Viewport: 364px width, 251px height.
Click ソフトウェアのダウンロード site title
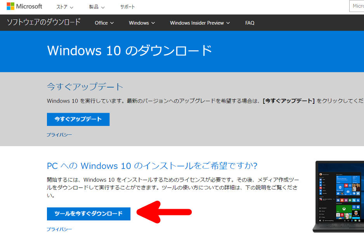click(43, 22)
